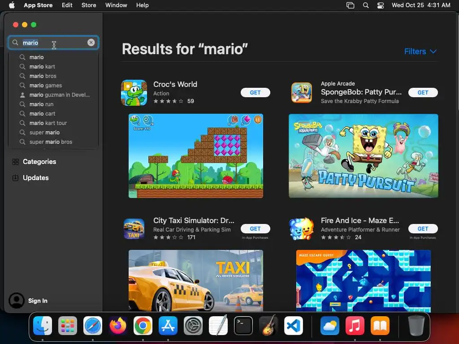
Task: Launch Google Chrome from the Dock
Action: 143,326
